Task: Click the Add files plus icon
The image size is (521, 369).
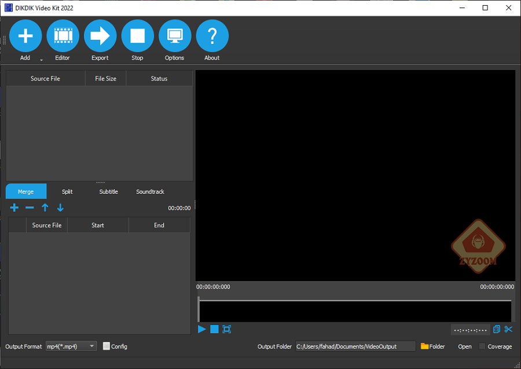Action: (25, 36)
